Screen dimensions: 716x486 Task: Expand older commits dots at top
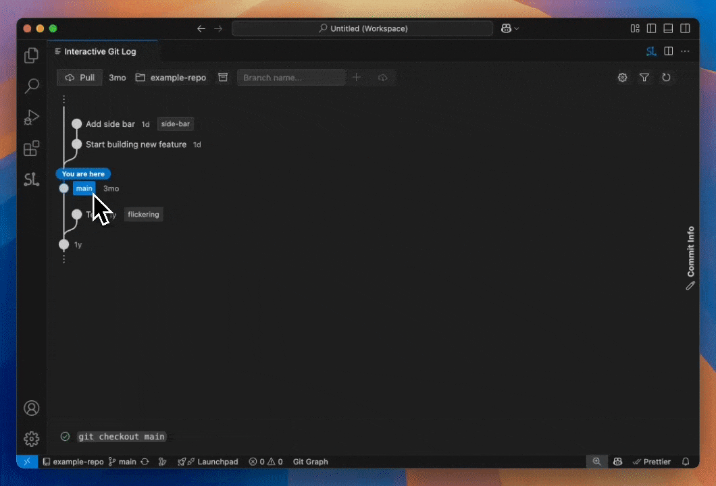coord(64,99)
